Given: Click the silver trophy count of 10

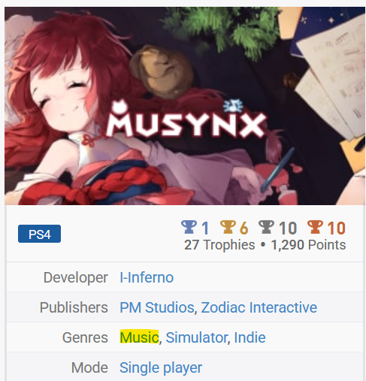Looking at the screenshot, I should 288,228.
